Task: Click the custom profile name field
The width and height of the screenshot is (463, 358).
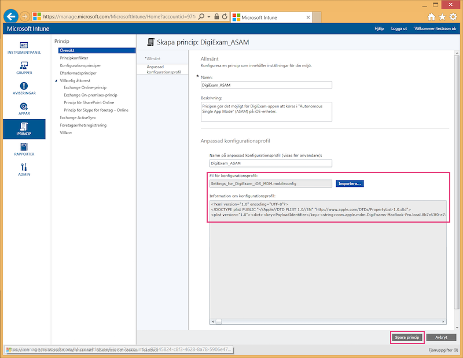Action: 271,163
